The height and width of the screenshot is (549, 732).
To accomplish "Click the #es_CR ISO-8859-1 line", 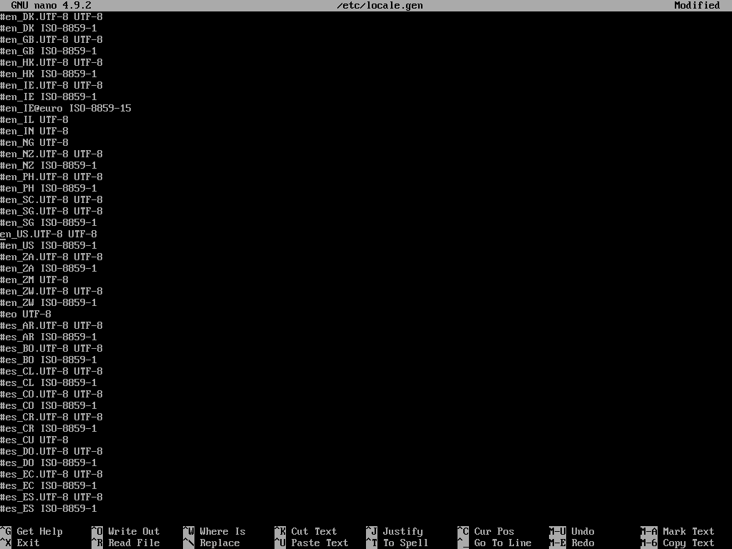I will [49, 429].
